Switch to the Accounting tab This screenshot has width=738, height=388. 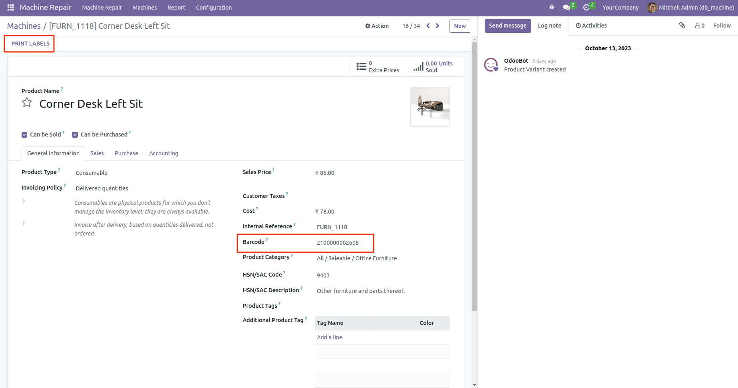164,153
